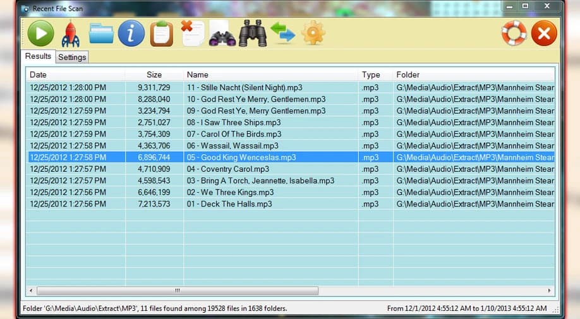Click folder path in We Three Kings row
The height and width of the screenshot is (319, 580).
(475, 192)
